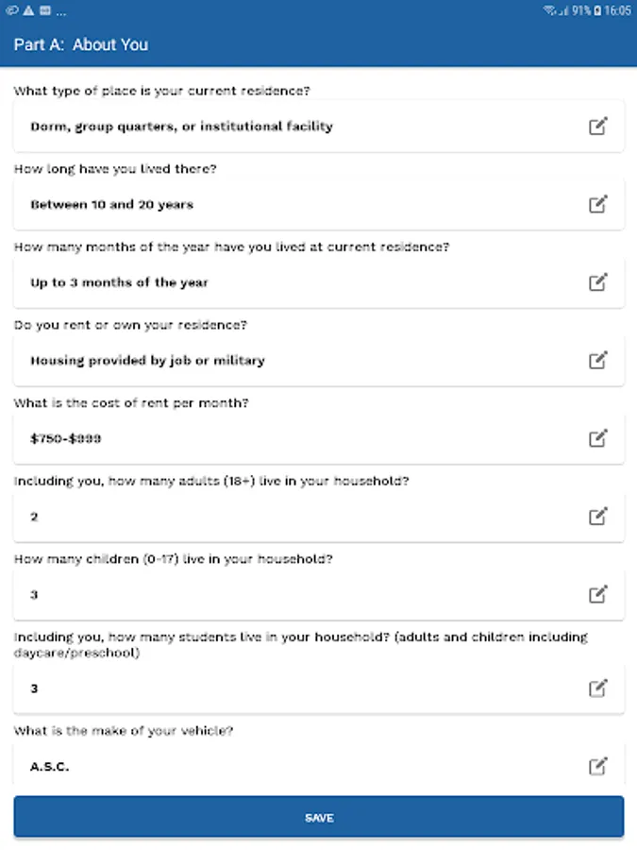
Task: Tap edit icon for rent or own residence
Action: click(x=598, y=360)
